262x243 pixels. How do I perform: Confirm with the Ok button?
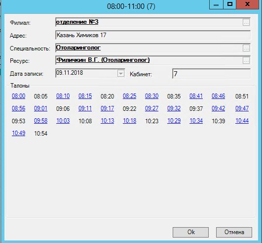coord(190,232)
